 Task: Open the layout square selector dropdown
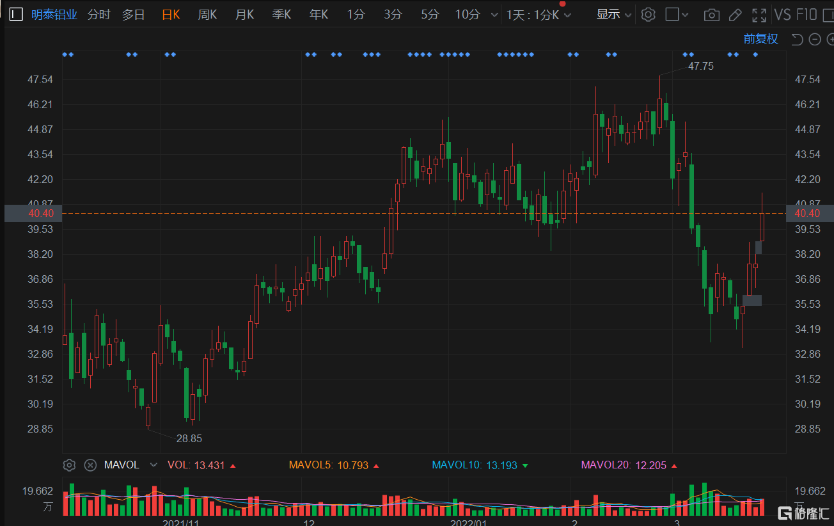pos(677,14)
